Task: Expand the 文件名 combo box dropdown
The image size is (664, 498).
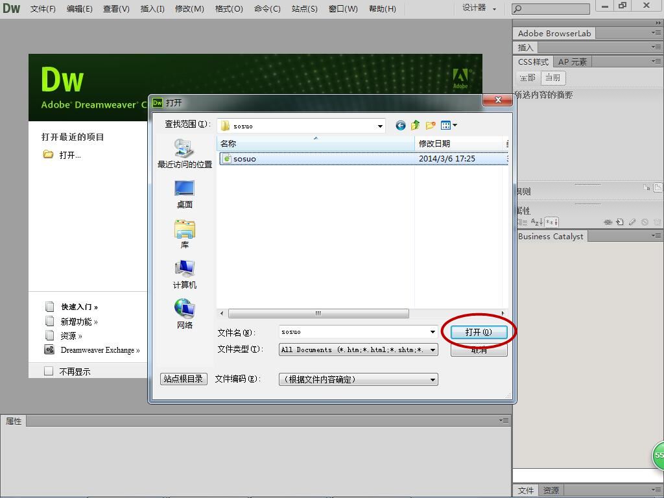Action: (433, 332)
